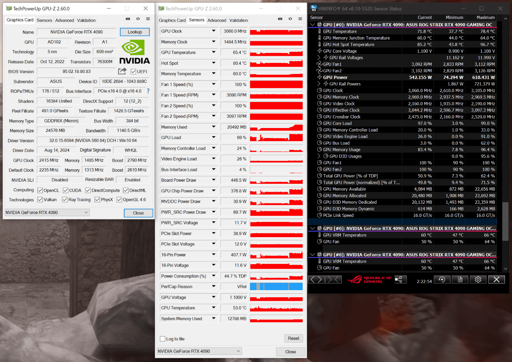Select GPU Hot Spot Temperature row in HWiNFO

click(x=402, y=44)
